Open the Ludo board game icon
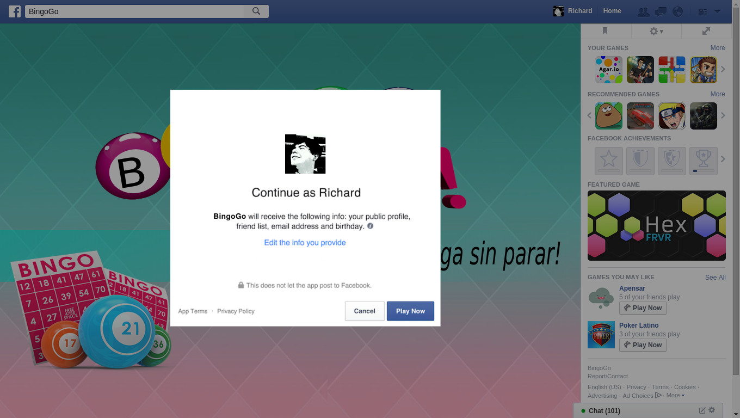Viewport: 740px width, 418px height. click(672, 70)
